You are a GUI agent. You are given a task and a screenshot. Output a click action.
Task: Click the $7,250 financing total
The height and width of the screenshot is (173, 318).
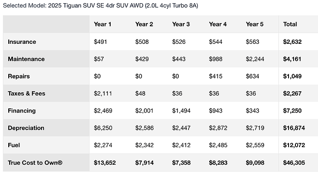pos(292,111)
